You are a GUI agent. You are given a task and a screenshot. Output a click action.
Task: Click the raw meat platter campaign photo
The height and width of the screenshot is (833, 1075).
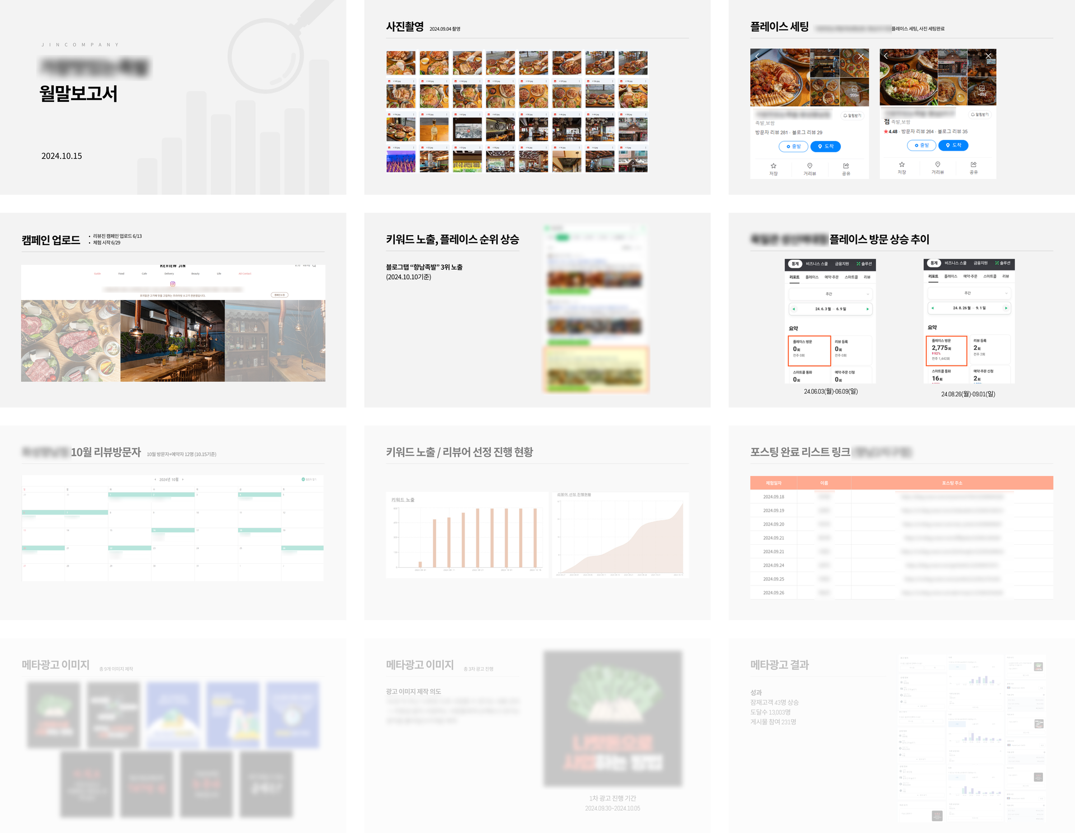(x=71, y=341)
